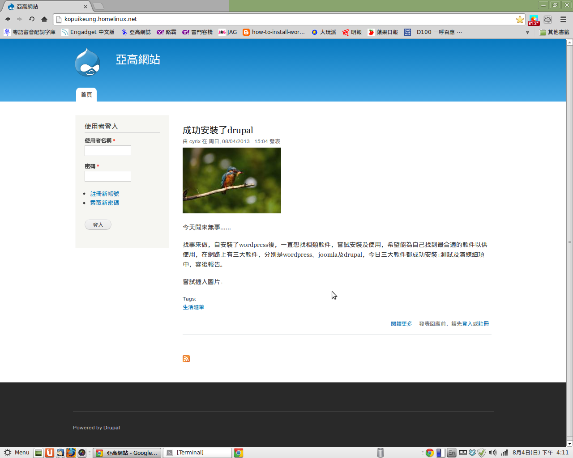The width and height of the screenshot is (573, 458).
Task: Open the 其他書籤 folder
Action: 554,32
